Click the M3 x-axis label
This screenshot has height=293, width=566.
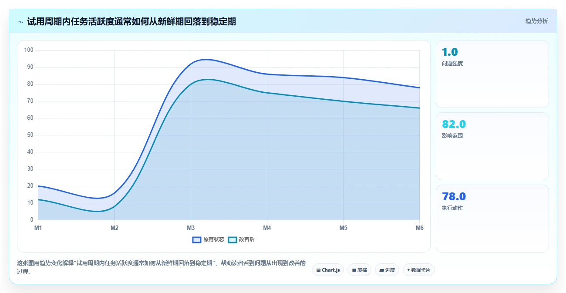191,228
